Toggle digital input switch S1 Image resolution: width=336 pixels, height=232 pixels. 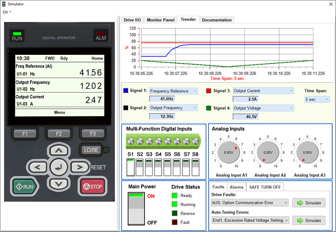pos(130,167)
